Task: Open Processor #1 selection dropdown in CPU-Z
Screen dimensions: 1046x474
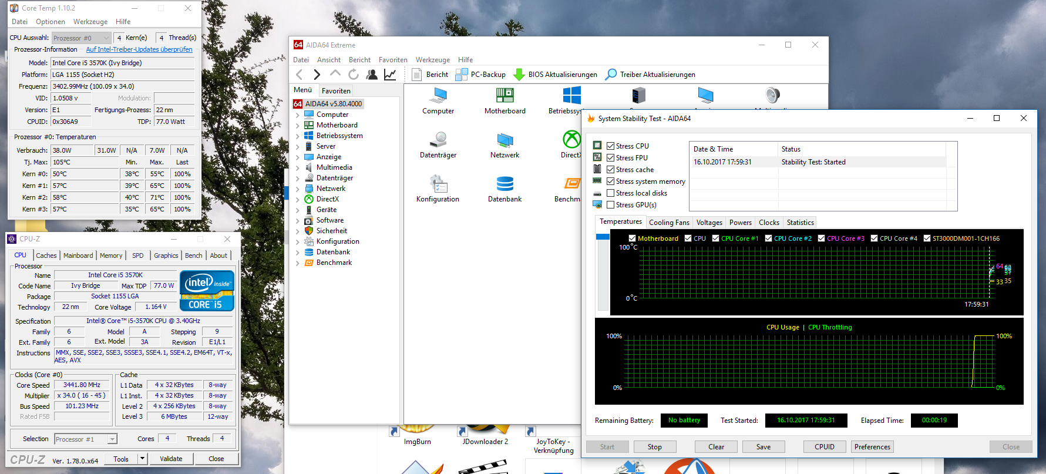Action: click(86, 439)
